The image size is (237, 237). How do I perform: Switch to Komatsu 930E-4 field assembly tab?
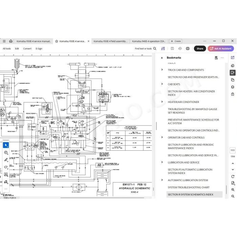click(110, 41)
